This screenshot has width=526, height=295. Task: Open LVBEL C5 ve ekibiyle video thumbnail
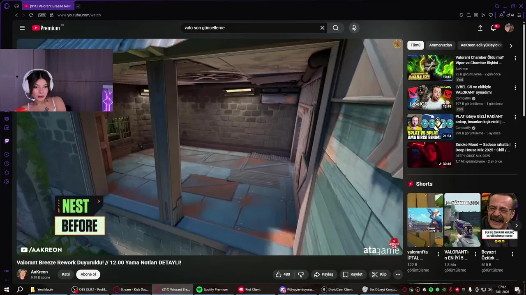click(x=430, y=98)
